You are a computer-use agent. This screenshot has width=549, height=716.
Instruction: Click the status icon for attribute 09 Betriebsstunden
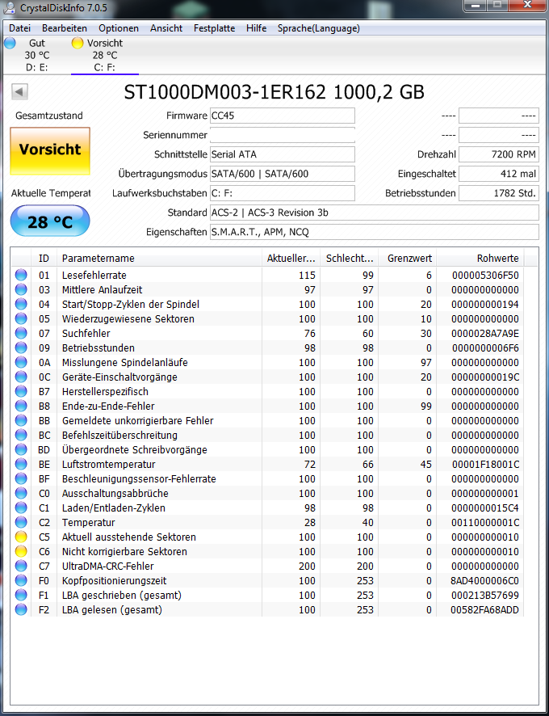[21, 348]
